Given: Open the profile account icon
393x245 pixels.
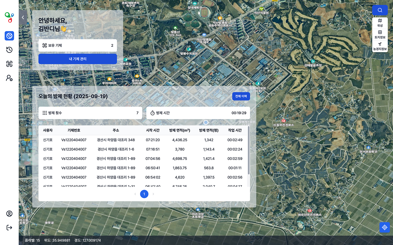Looking at the screenshot, I should coord(9,214).
